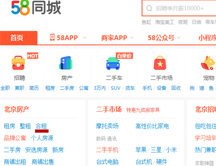Open the 台式电脑 link
This screenshot has width=216, height=166.
(x=108, y=162)
